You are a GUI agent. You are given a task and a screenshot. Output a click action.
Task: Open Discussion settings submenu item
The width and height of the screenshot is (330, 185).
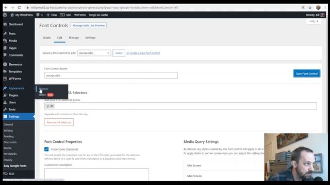[x=10, y=142]
